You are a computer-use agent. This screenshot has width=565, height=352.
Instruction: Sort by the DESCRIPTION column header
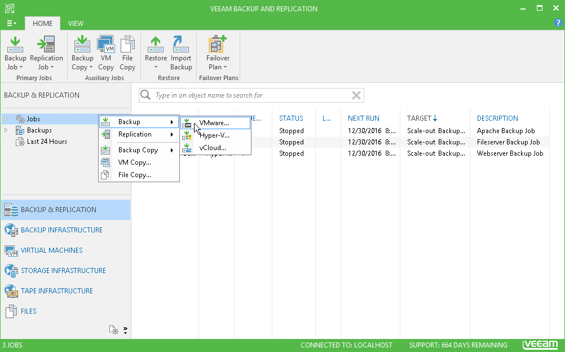click(497, 118)
